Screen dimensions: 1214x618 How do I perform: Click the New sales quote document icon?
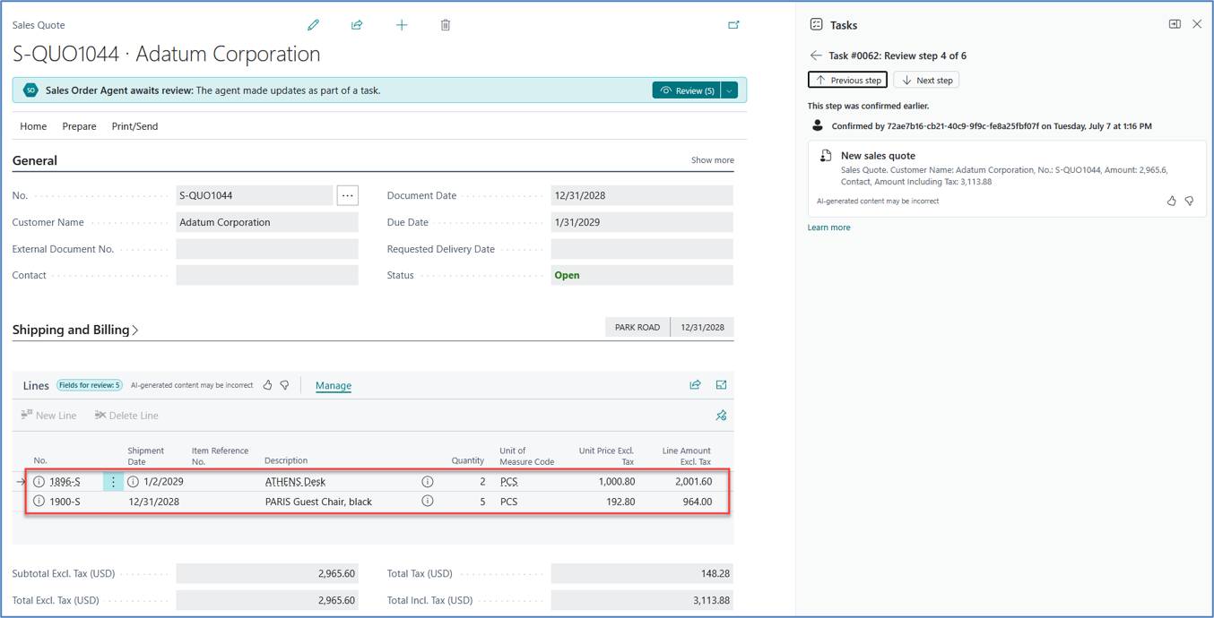(826, 156)
